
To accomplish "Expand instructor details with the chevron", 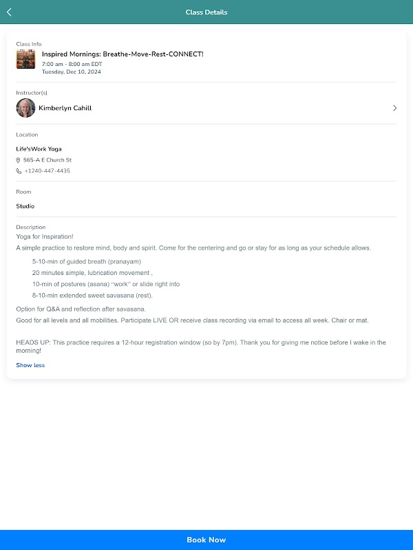I will (394, 108).
